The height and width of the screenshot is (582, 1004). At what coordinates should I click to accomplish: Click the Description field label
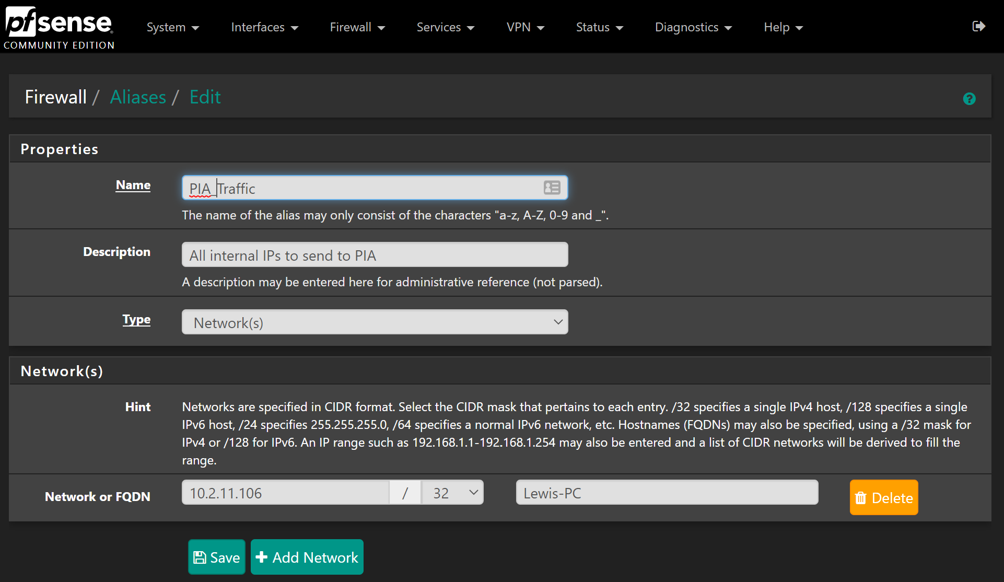(117, 252)
